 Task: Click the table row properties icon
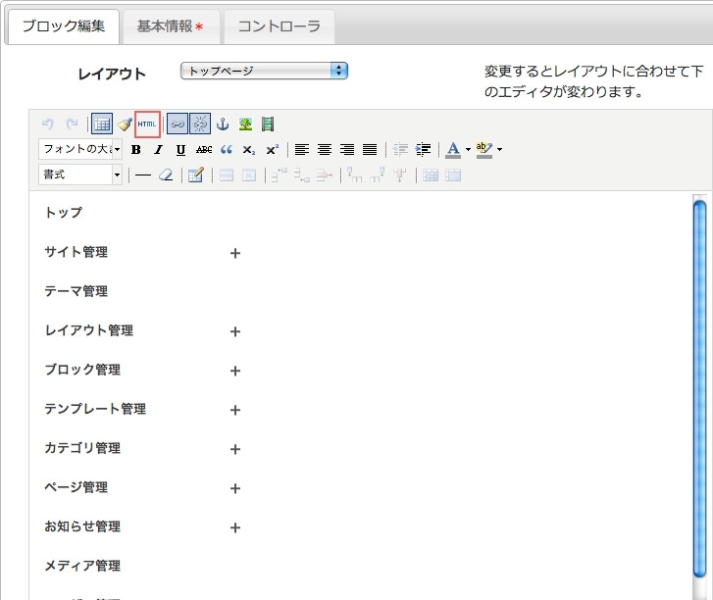[x=227, y=175]
